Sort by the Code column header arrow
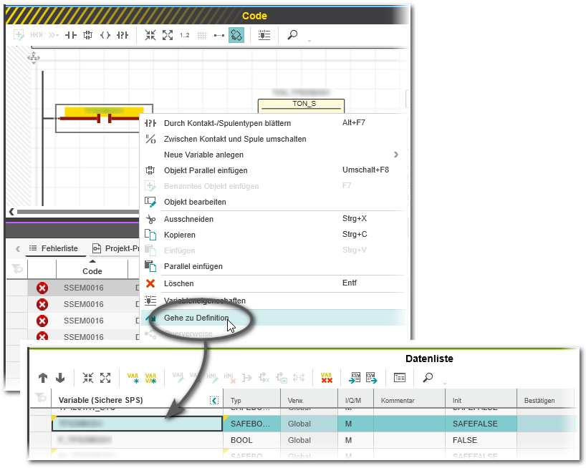The height and width of the screenshot is (468, 586). [92, 261]
